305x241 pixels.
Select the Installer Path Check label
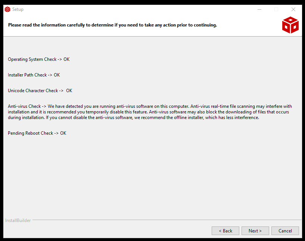(27, 75)
